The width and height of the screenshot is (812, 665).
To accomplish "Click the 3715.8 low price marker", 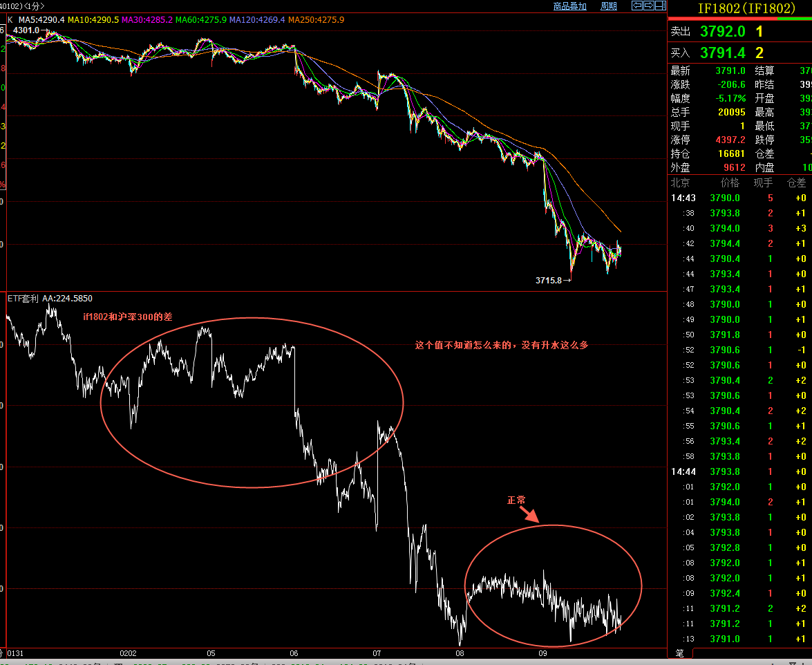I will 550,280.
